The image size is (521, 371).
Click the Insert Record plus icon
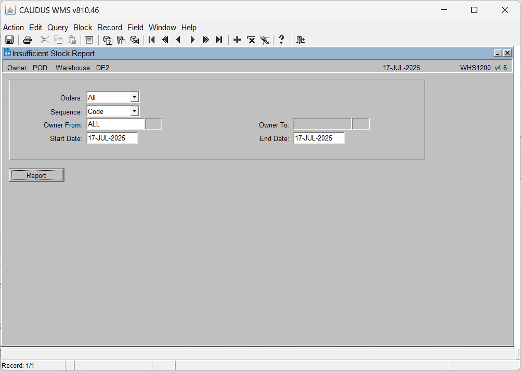237,40
